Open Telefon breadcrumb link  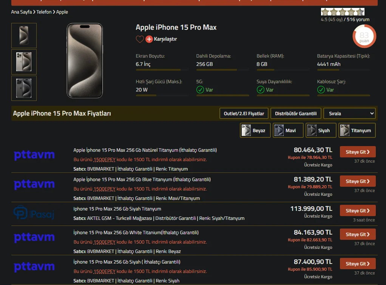point(44,12)
